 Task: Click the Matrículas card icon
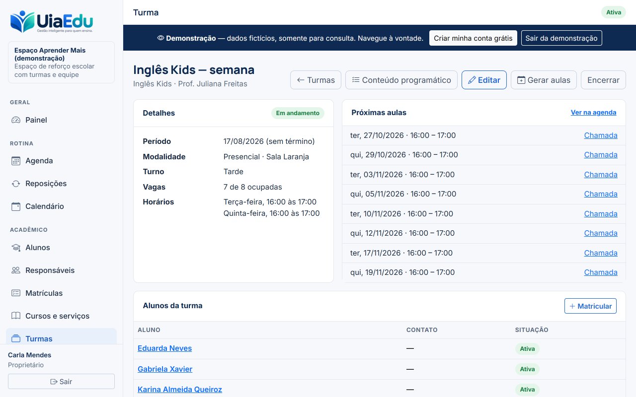(16, 293)
